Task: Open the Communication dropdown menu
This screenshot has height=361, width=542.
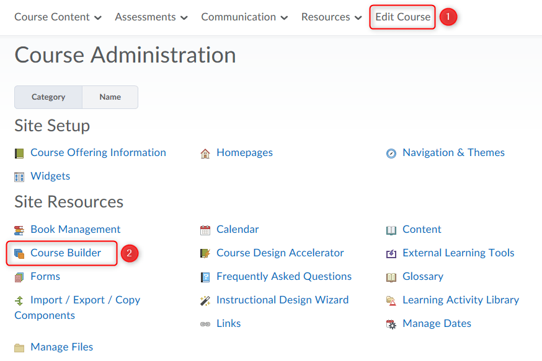Action: click(244, 17)
